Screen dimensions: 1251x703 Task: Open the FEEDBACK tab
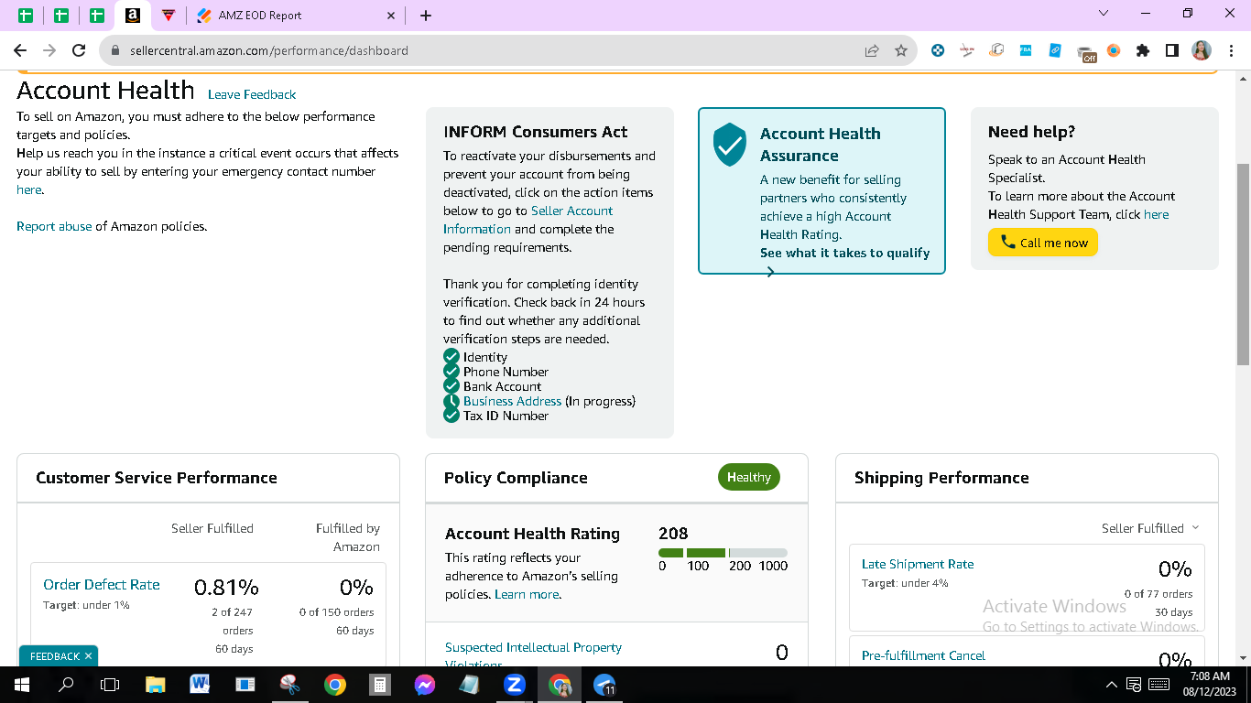pyautogui.click(x=54, y=656)
